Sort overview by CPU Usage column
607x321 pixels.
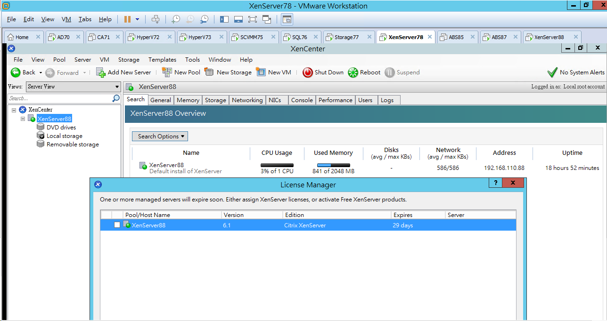(x=277, y=153)
